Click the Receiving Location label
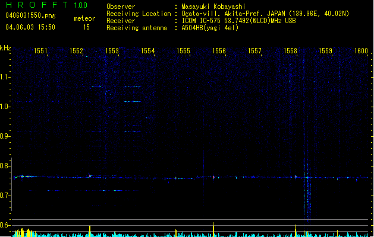This screenshot has height=237, width=374. [x=139, y=14]
